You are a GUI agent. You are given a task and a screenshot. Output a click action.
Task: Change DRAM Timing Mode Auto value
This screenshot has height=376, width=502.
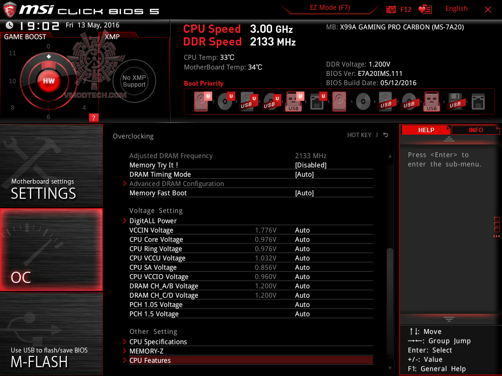(x=304, y=174)
